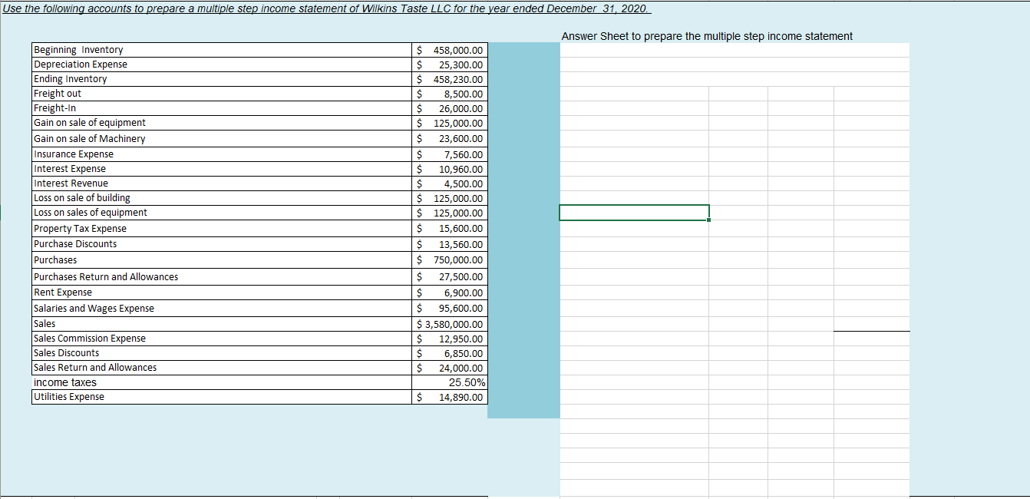
Task: Select the 95,600.00 salaries value
Action: click(x=451, y=309)
